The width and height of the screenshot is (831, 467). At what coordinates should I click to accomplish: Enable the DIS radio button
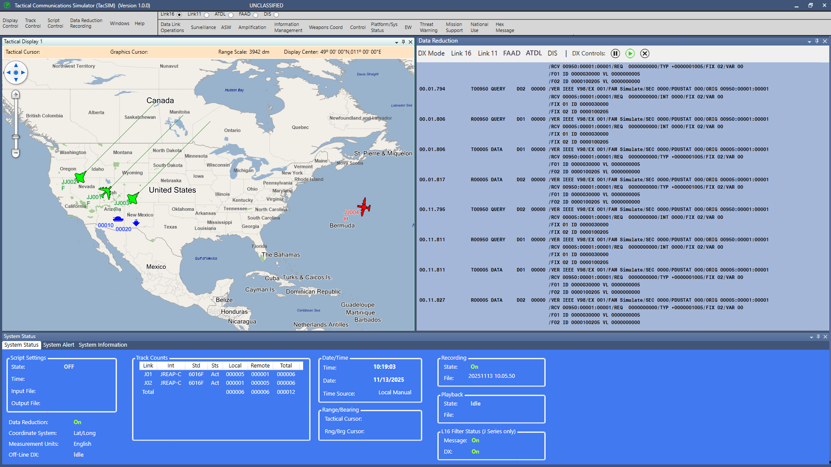(276, 15)
